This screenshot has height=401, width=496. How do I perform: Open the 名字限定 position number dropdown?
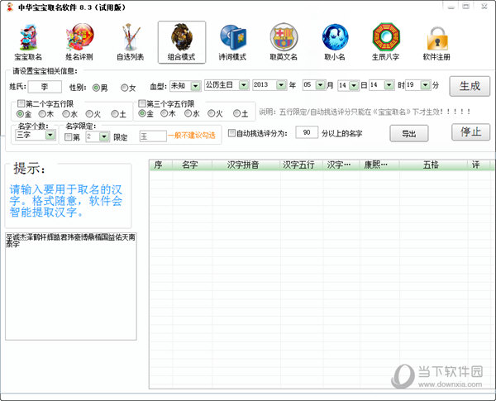(104, 136)
